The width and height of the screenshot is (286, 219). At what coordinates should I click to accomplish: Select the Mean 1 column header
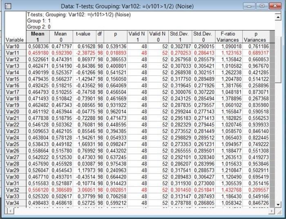tap(38, 37)
